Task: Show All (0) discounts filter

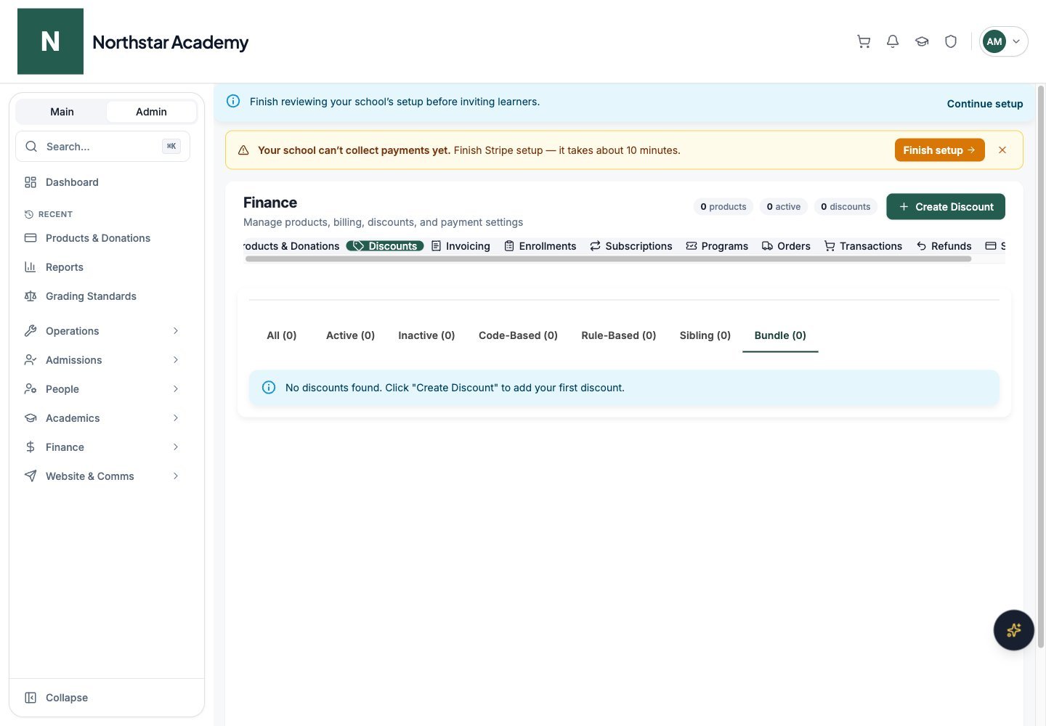Action: pyautogui.click(x=282, y=335)
